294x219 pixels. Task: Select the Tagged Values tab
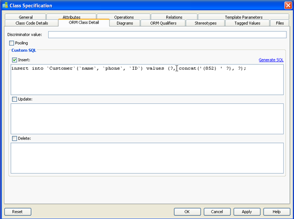[247, 23]
